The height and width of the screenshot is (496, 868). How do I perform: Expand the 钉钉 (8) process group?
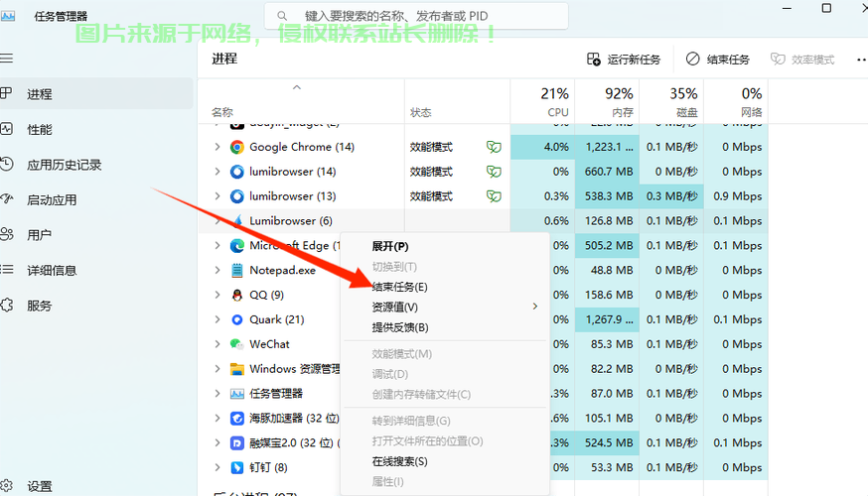(217, 467)
